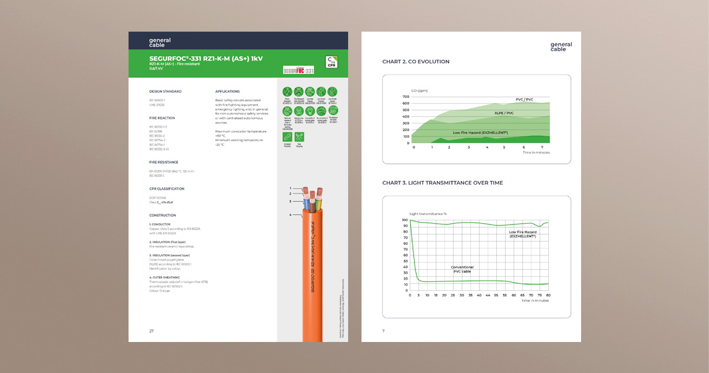The width and height of the screenshot is (709, 373).
Task: Click the FIRE REACTION heading
Action: (162, 118)
